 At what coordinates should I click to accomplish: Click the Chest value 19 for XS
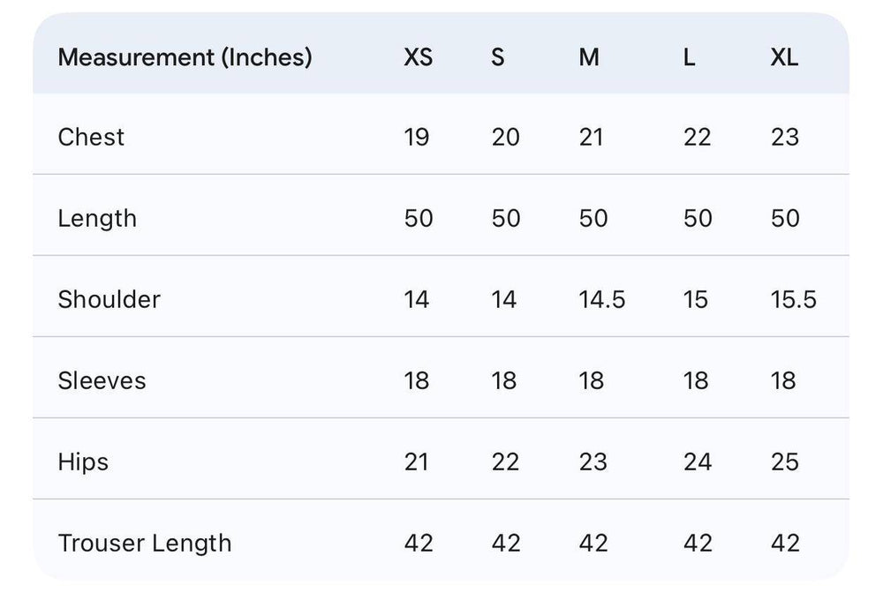coord(417,138)
